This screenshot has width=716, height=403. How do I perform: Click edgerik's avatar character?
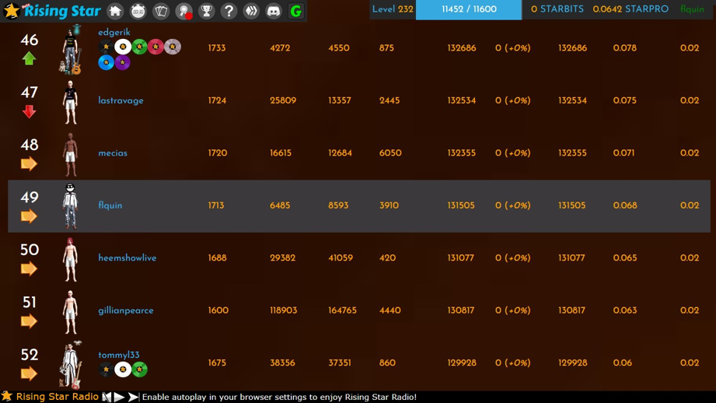[x=71, y=49]
